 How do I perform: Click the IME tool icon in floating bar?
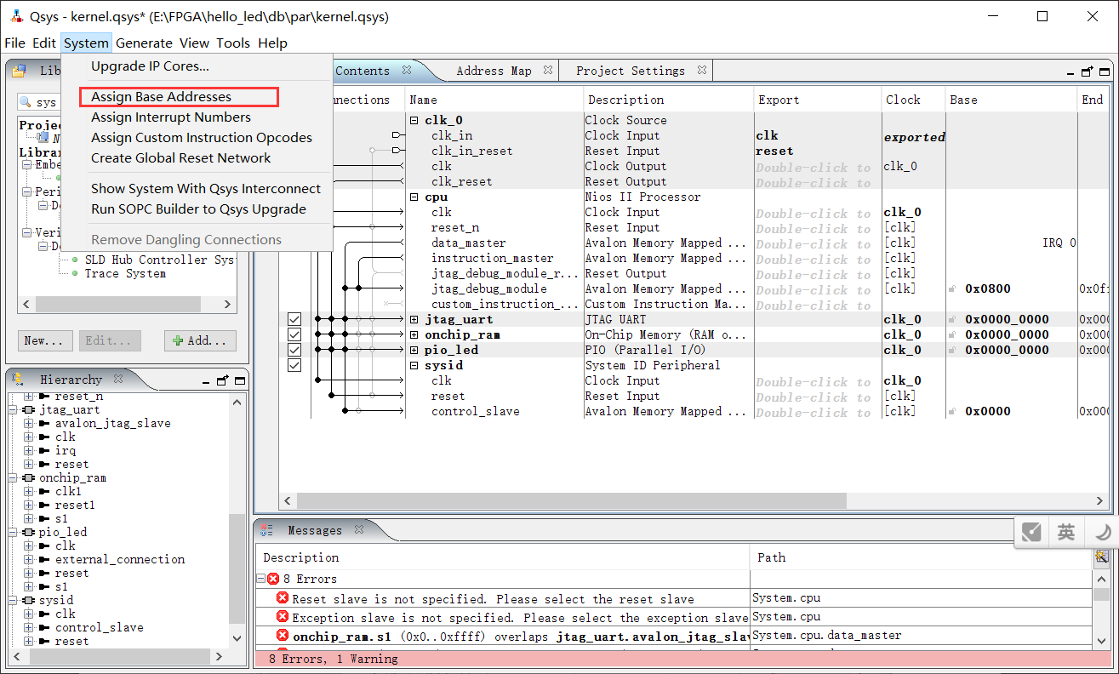pos(1031,532)
